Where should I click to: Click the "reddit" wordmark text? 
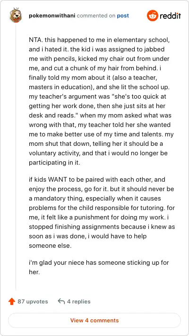170,16
